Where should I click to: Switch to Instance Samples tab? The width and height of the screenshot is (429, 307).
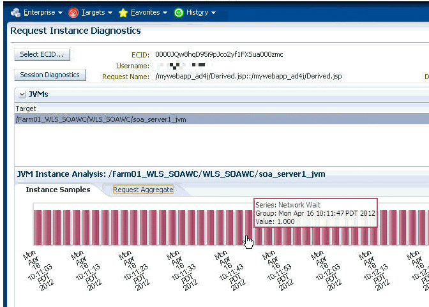58,190
